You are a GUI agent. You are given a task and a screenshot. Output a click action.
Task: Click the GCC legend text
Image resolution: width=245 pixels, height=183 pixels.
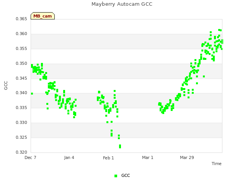126,175
